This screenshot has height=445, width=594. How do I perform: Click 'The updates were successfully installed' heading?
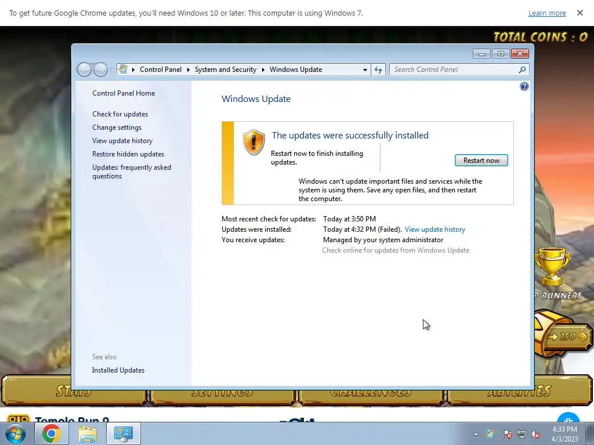point(350,136)
